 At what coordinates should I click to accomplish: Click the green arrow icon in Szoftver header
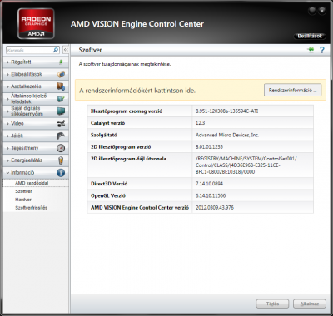coord(311,50)
